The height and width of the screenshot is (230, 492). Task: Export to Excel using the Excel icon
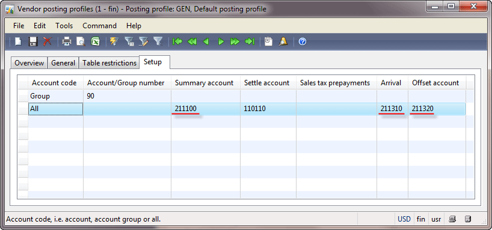point(96,41)
